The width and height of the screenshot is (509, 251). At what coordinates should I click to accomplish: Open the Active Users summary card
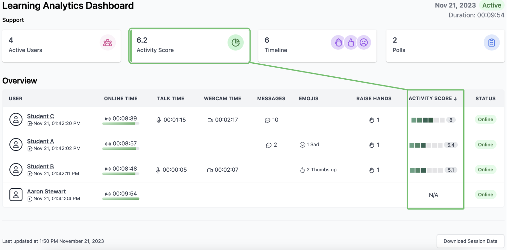61,46
